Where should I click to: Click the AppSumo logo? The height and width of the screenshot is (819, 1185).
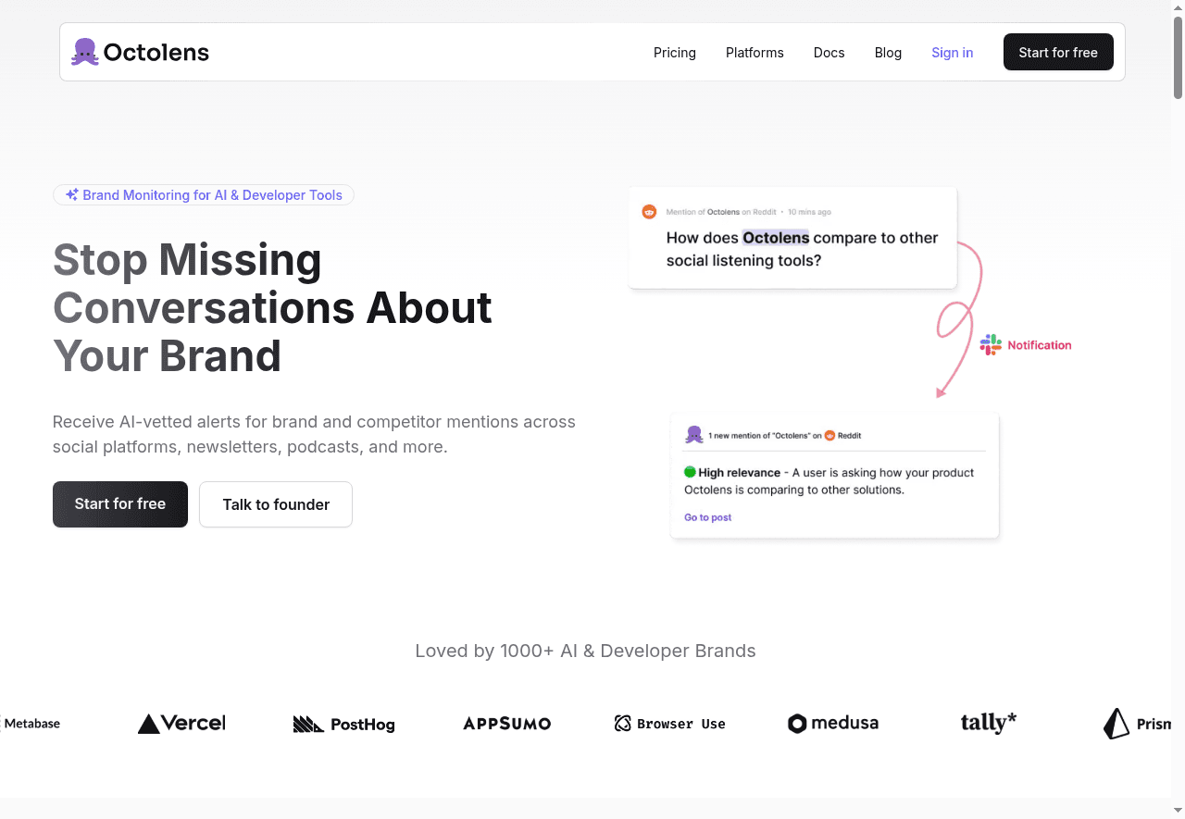pos(506,724)
